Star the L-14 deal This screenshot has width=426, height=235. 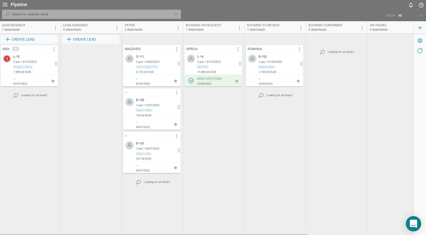(237, 81)
